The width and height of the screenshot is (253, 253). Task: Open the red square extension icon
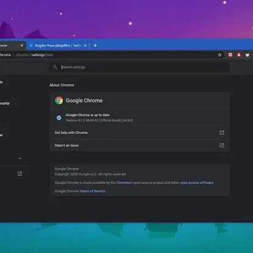tap(230, 55)
